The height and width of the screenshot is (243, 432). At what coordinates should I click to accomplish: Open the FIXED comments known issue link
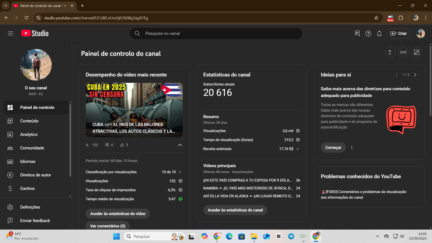363,194
